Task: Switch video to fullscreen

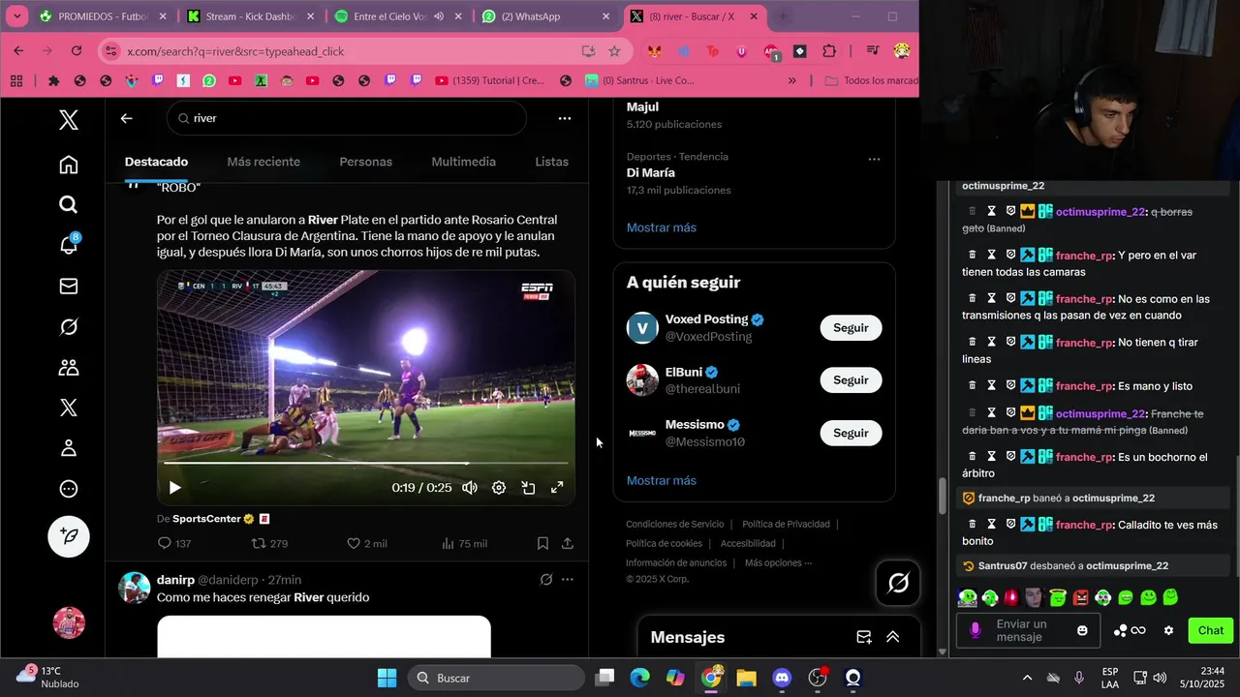Action: [557, 488]
